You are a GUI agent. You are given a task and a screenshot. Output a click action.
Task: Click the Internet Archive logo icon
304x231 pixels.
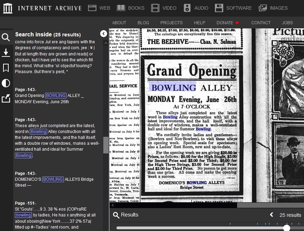pyautogui.click(x=8, y=8)
